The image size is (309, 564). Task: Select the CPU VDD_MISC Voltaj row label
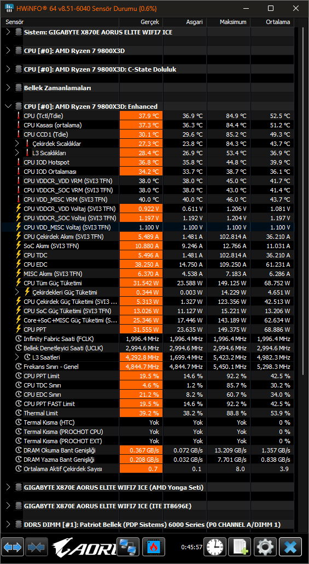[67, 227]
